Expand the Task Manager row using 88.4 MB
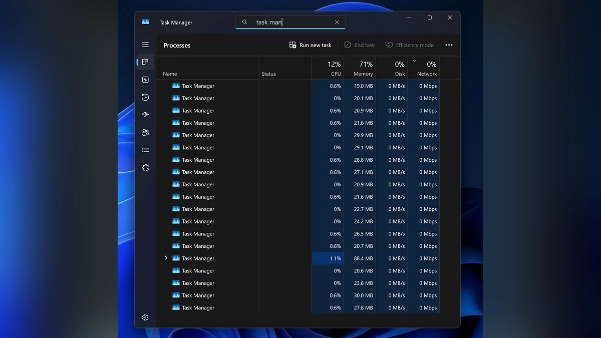This screenshot has height=338, width=601. point(166,258)
